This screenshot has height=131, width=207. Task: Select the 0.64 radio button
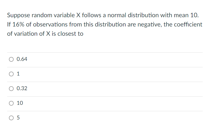[x=11, y=59]
